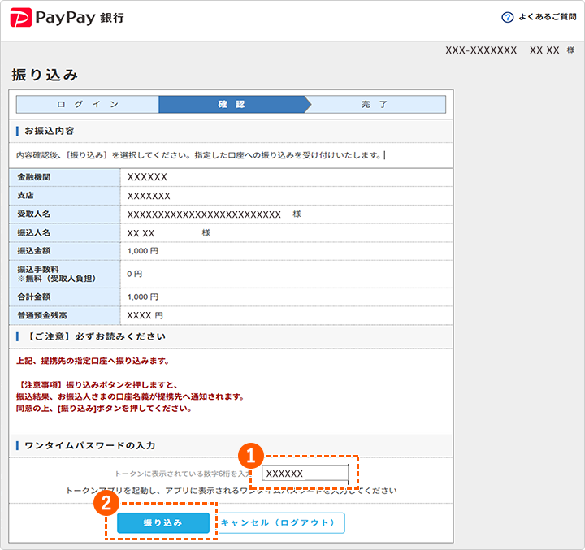
Task: Click the question mark help icon
Action: coord(507,17)
